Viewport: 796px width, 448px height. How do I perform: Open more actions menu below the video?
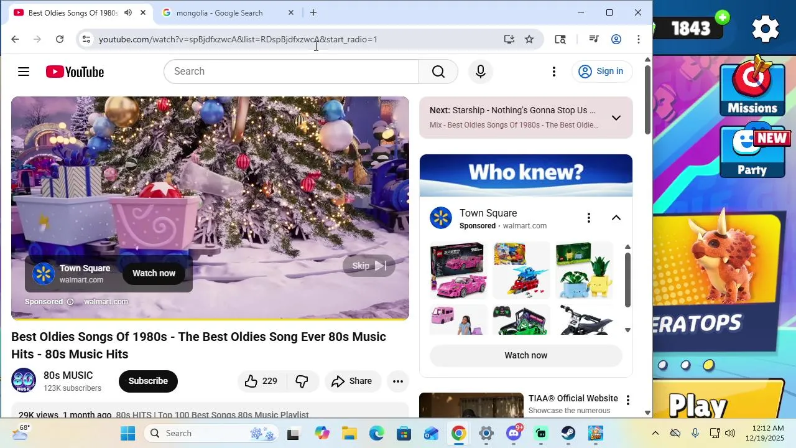point(398,381)
